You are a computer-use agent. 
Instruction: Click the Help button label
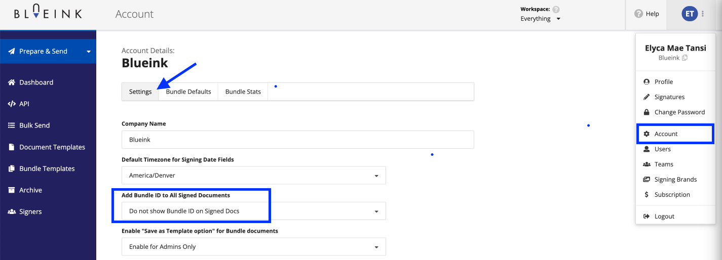652,14
